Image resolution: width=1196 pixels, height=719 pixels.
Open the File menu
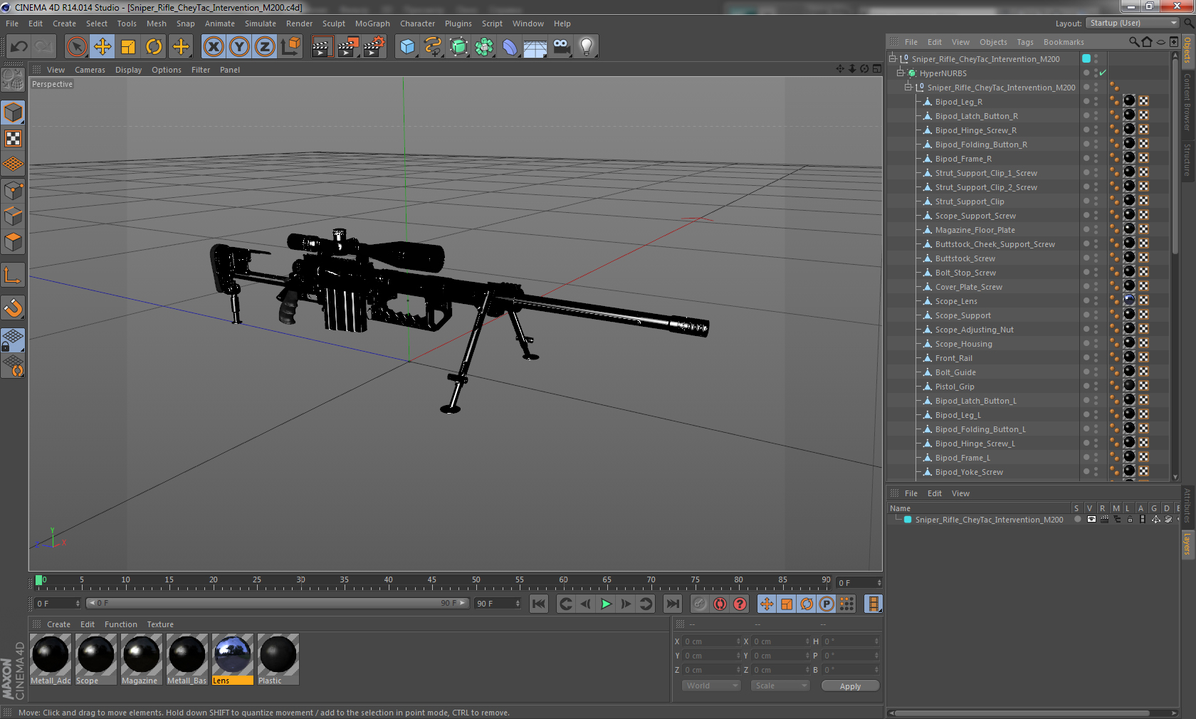tap(12, 23)
